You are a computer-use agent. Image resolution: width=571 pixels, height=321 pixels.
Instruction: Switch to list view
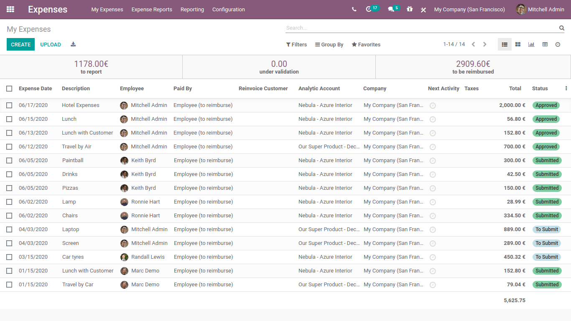[505, 44]
